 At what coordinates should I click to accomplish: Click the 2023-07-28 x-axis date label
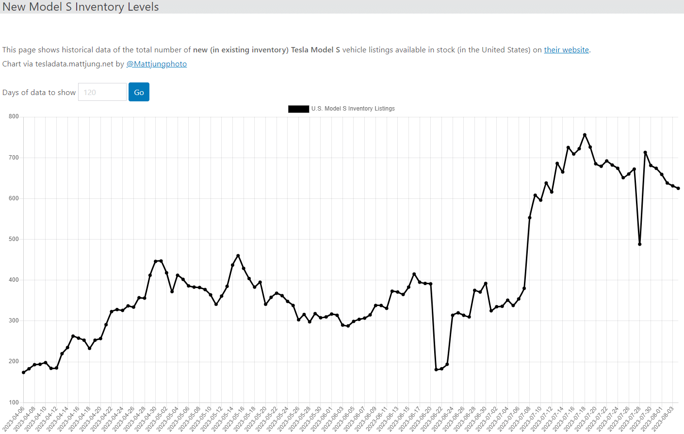tap(630, 419)
